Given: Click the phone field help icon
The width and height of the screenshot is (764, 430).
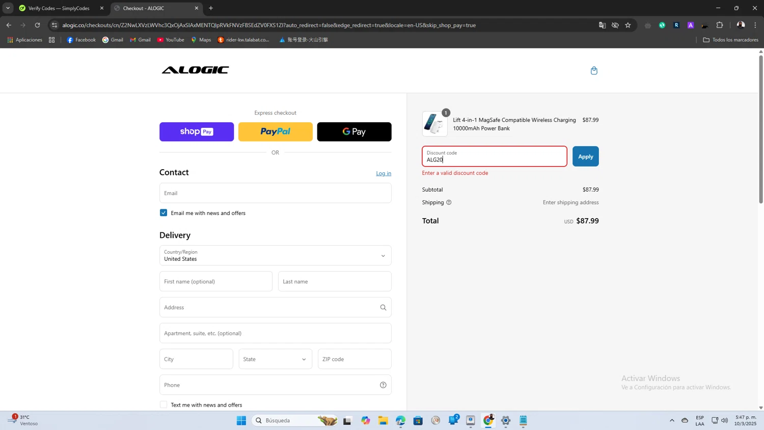Looking at the screenshot, I should tap(383, 385).
